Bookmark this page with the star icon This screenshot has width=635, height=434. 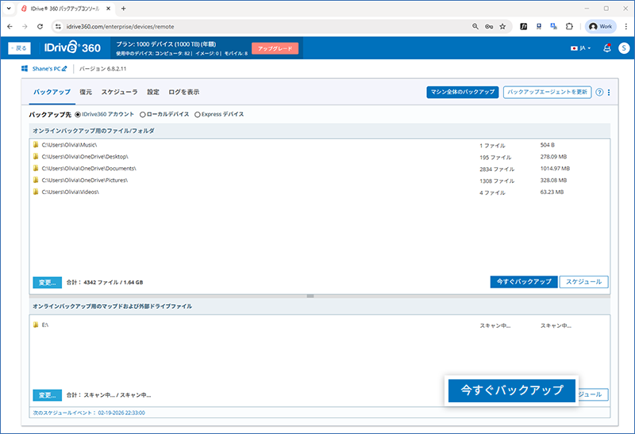(x=502, y=26)
